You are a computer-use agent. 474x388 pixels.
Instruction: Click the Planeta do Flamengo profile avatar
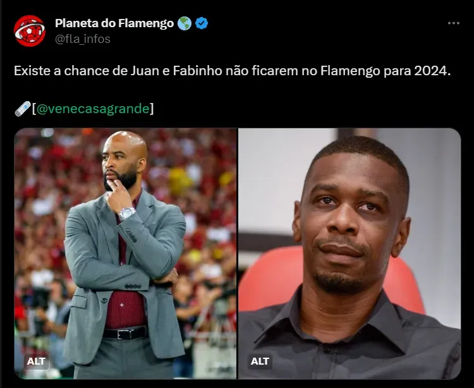coord(30,31)
